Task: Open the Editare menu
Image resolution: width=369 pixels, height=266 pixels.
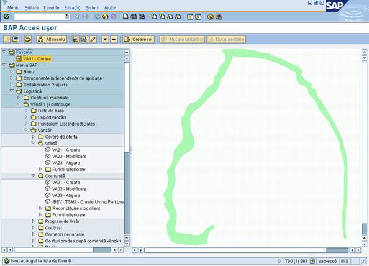Action: (x=32, y=7)
